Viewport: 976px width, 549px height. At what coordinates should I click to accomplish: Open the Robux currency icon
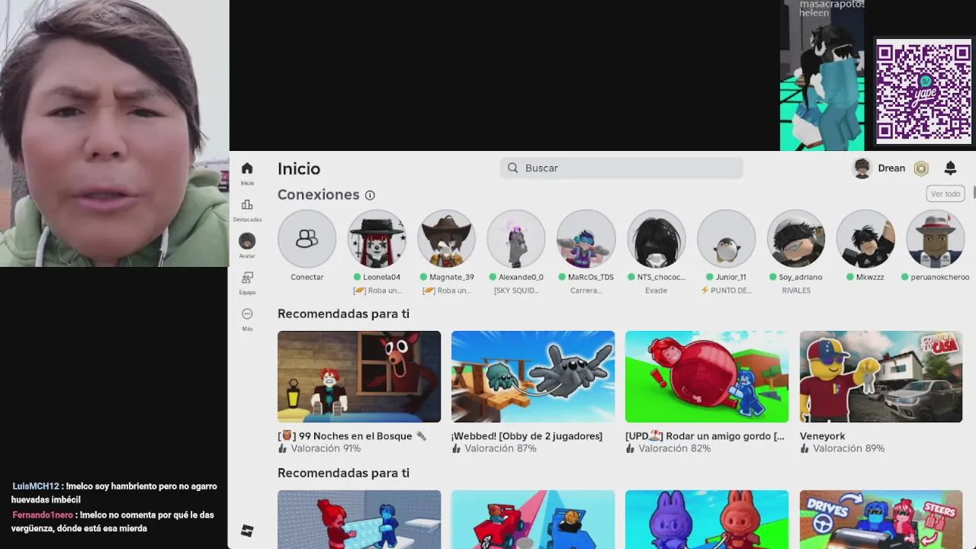click(921, 169)
